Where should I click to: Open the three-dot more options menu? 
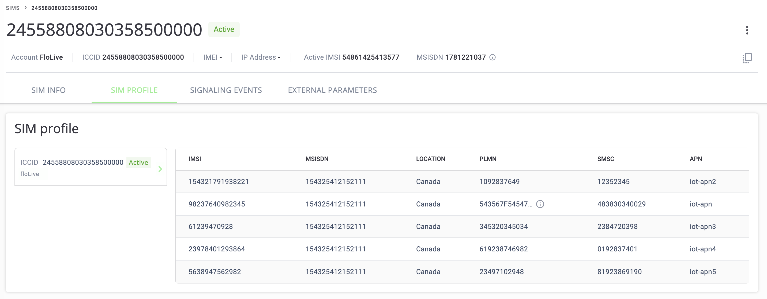[x=747, y=30]
